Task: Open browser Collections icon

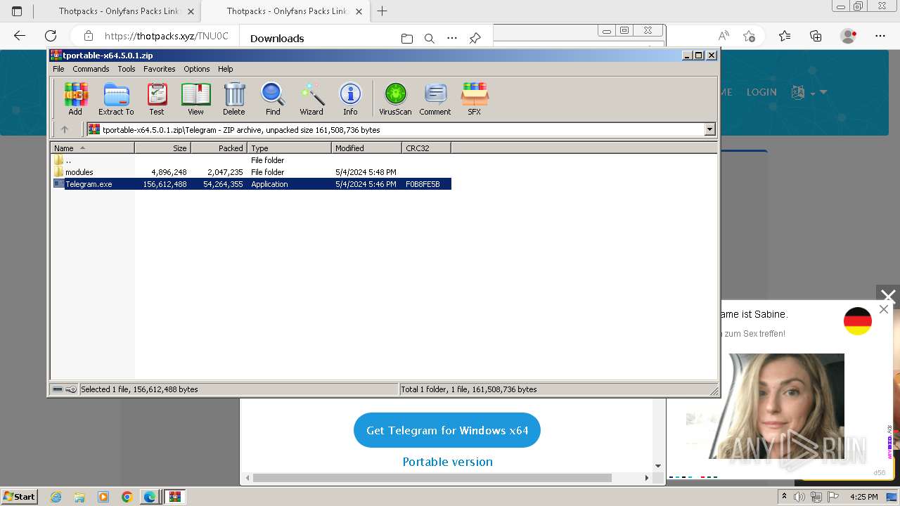Action: (x=816, y=36)
